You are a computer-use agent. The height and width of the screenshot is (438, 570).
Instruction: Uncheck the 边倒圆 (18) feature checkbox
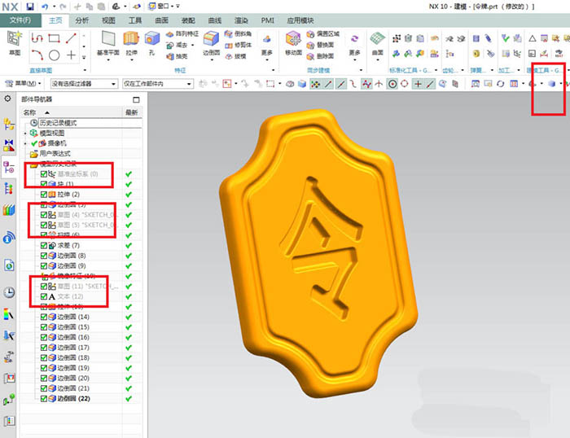point(44,357)
